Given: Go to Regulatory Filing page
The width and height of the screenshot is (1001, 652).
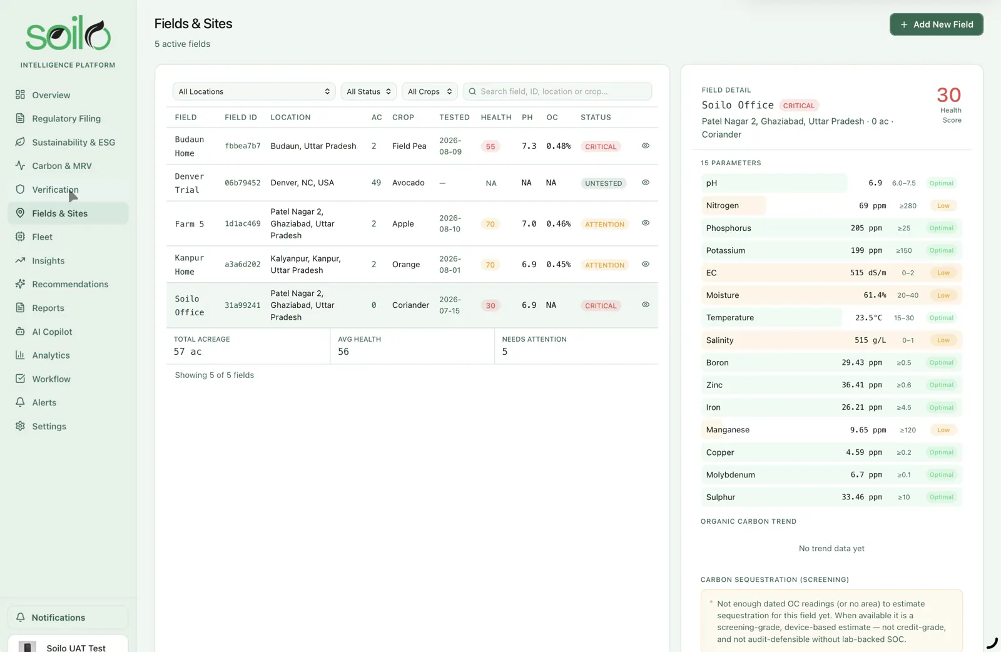Looking at the screenshot, I should (68, 118).
